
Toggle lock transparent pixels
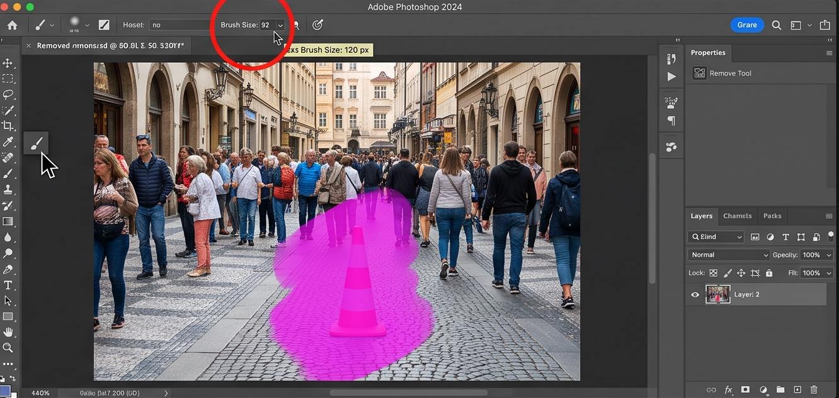713,273
